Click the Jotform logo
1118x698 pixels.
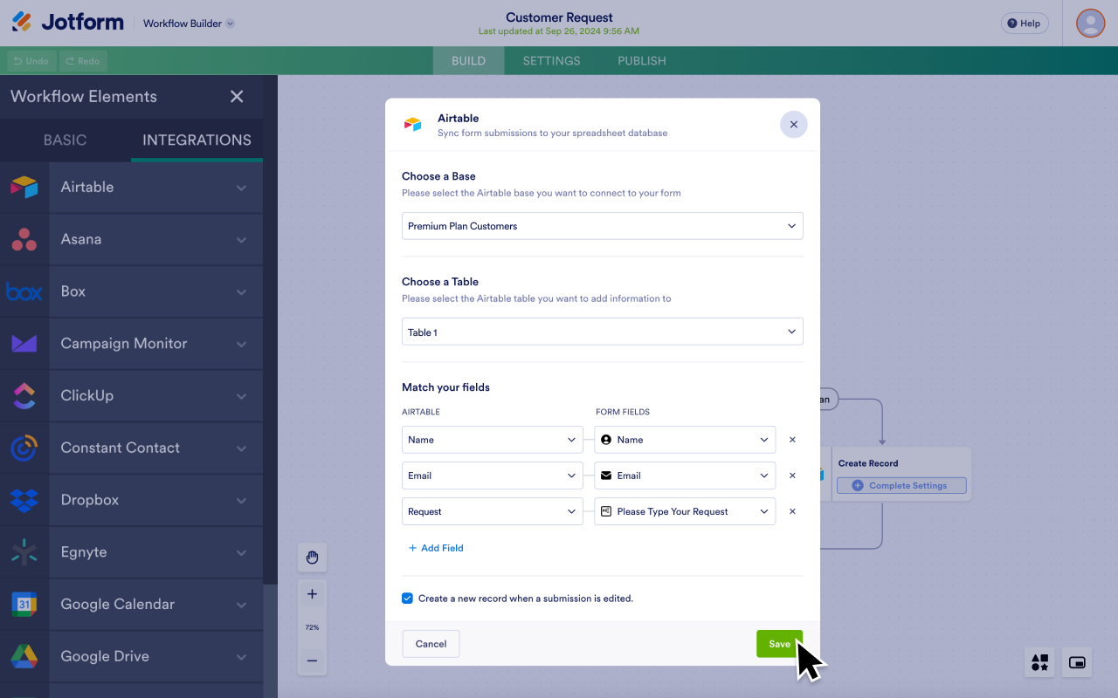[x=68, y=23]
